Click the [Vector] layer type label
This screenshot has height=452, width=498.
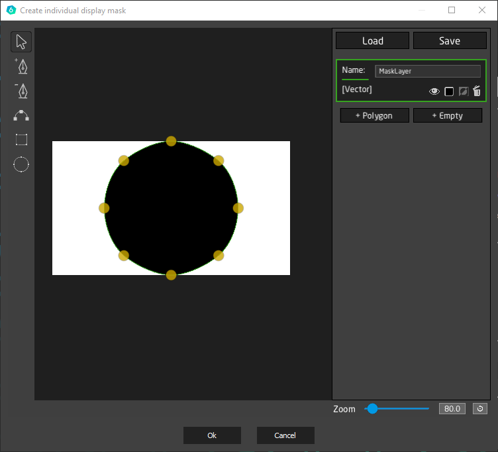click(357, 89)
